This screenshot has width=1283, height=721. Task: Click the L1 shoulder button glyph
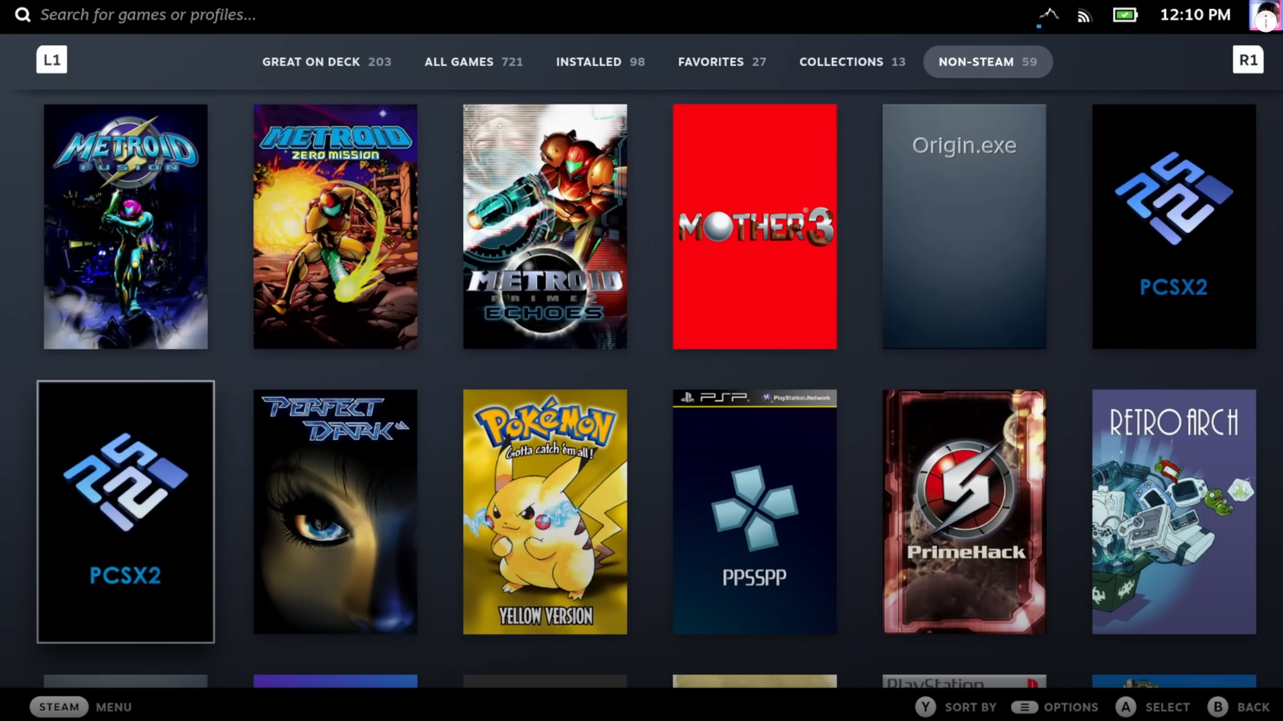point(52,60)
